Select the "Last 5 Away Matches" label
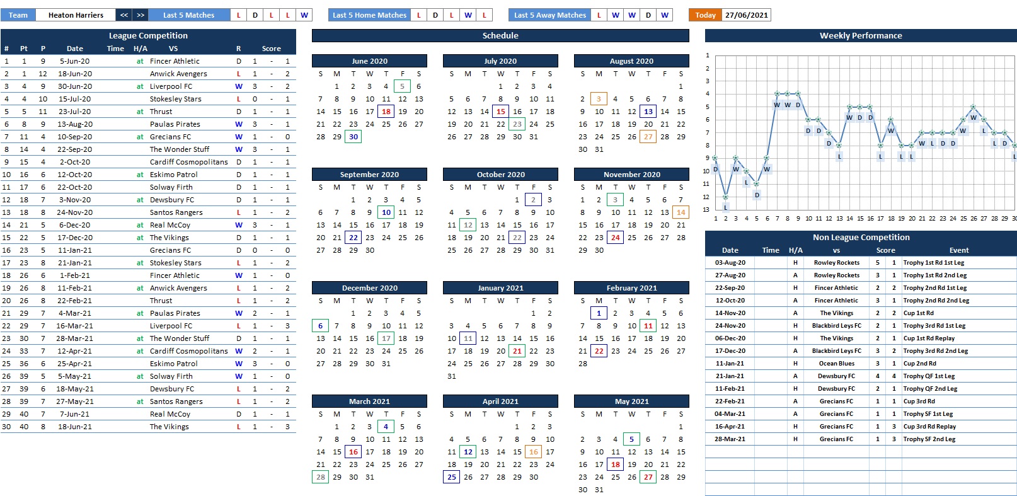This screenshot has width=1017, height=496. click(x=549, y=15)
